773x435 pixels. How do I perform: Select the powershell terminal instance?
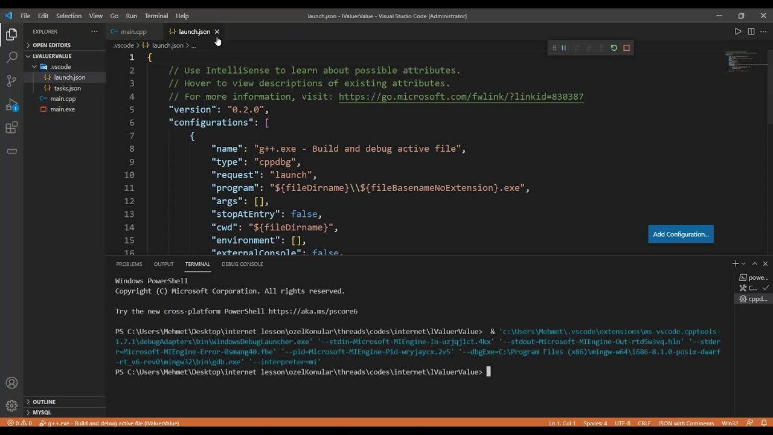click(754, 278)
